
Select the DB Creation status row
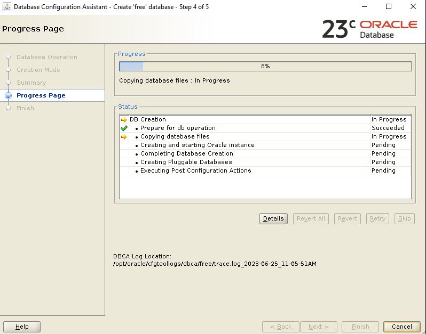pyautogui.click(x=265, y=119)
